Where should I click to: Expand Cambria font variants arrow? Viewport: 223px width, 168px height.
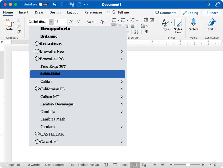pyautogui.click(x=122, y=112)
